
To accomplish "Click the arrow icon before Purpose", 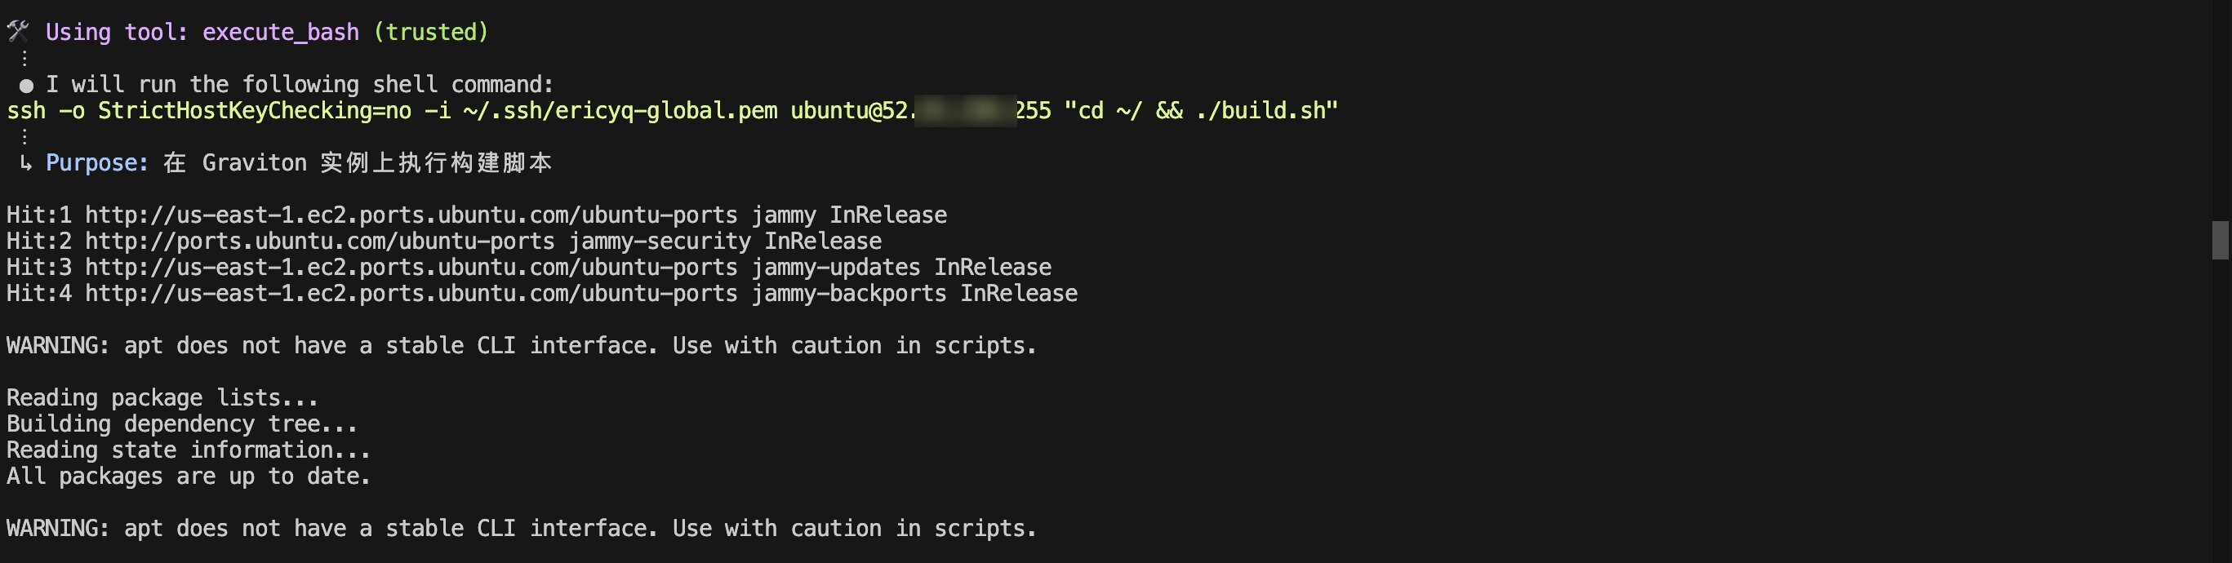I will click(26, 163).
